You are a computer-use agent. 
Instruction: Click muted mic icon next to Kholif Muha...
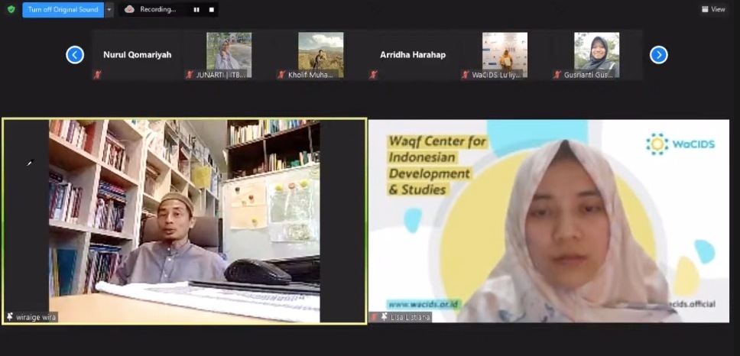[282, 75]
